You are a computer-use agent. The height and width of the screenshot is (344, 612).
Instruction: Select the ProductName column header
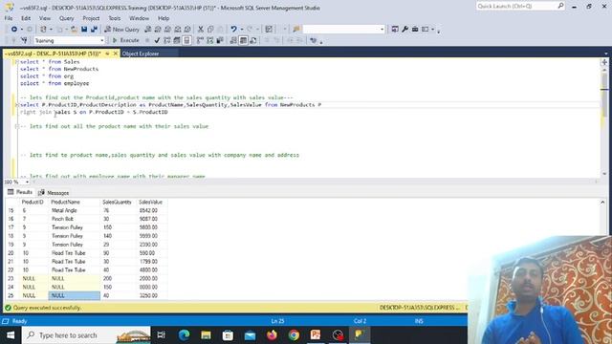(75, 202)
